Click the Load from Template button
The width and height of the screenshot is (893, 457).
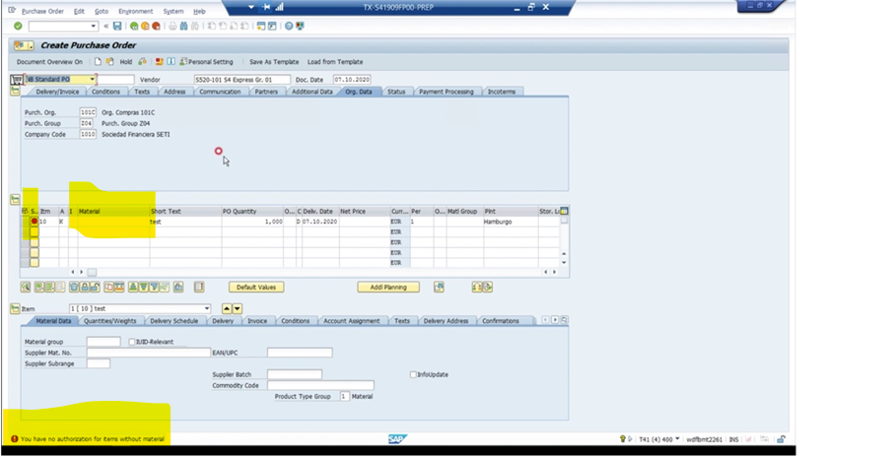[335, 62]
